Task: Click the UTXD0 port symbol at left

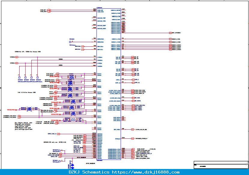Action: coord(16,57)
